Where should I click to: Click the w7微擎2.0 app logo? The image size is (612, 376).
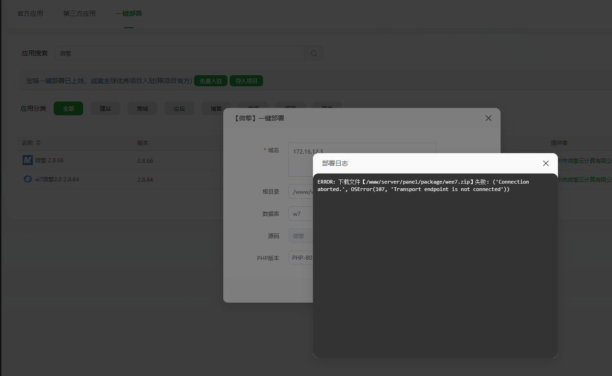point(28,179)
